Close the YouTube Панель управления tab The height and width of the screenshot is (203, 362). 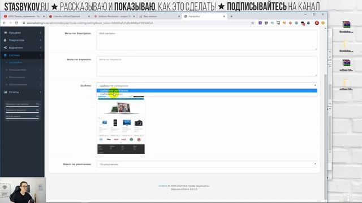pyautogui.click(x=44, y=16)
